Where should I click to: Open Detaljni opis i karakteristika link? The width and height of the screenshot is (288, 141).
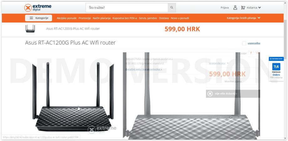tap(144, 69)
